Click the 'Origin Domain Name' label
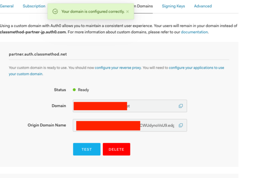 (47, 125)
